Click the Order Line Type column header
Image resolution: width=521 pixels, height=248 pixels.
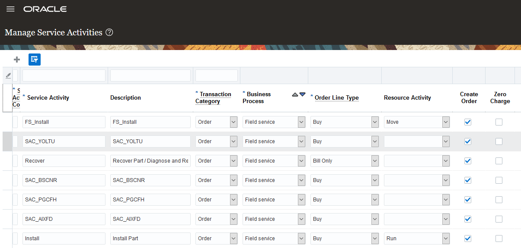point(337,97)
